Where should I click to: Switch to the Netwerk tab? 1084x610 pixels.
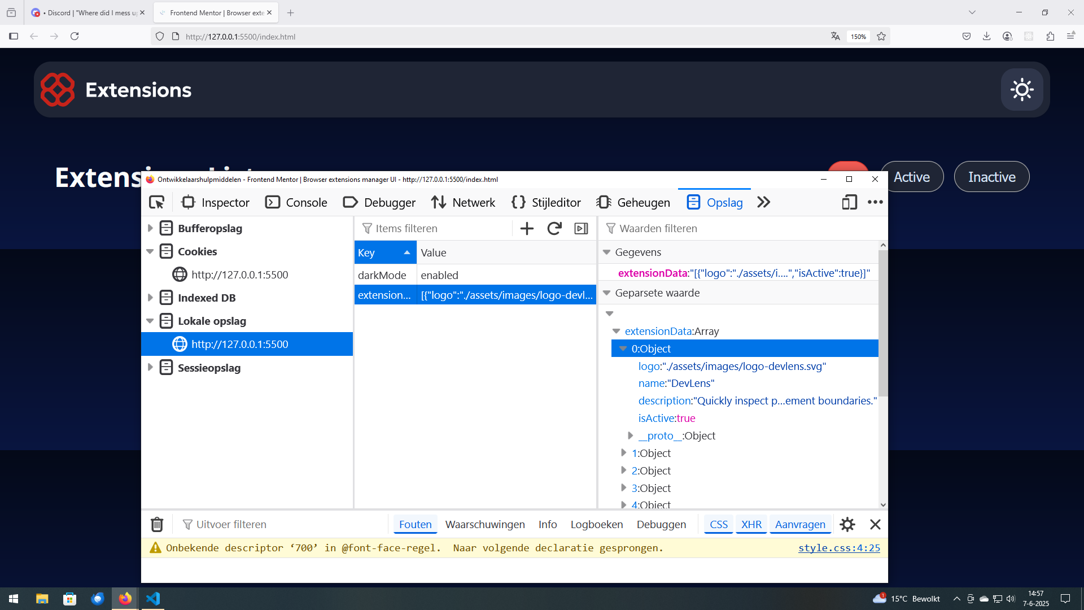coord(463,202)
